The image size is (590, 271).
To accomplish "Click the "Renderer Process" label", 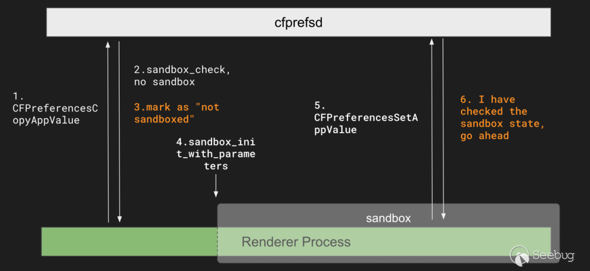I will pos(296,241).
